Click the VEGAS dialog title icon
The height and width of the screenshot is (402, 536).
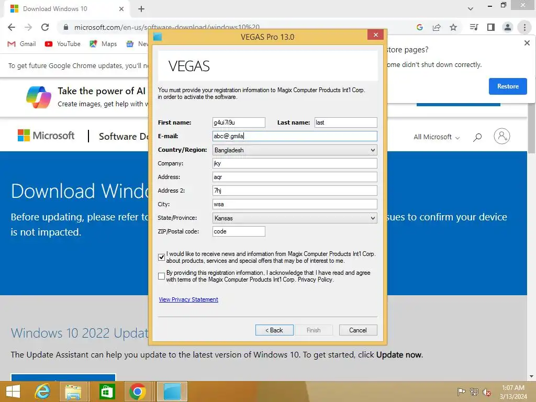click(157, 37)
